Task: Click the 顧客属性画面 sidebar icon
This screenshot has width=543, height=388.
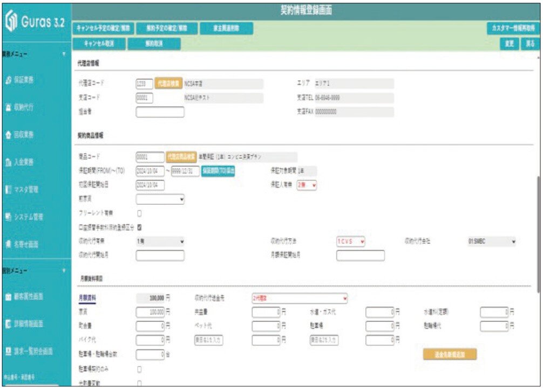Action: (8, 297)
